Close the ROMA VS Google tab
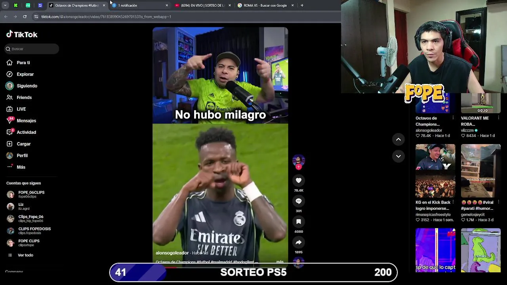The image size is (507, 285). pos(292,6)
